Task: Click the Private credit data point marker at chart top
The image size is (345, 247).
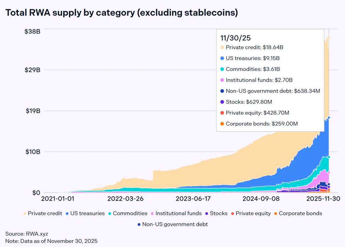Action: tap(329, 37)
